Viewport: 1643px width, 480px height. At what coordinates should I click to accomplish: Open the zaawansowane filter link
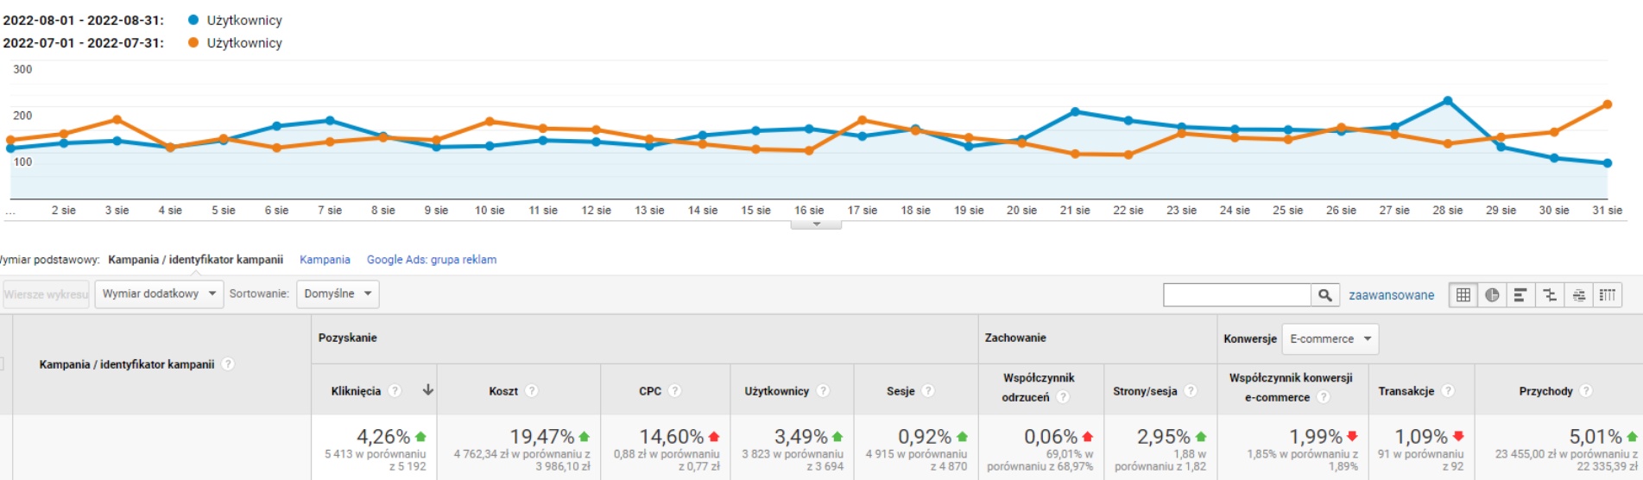pos(1391,295)
